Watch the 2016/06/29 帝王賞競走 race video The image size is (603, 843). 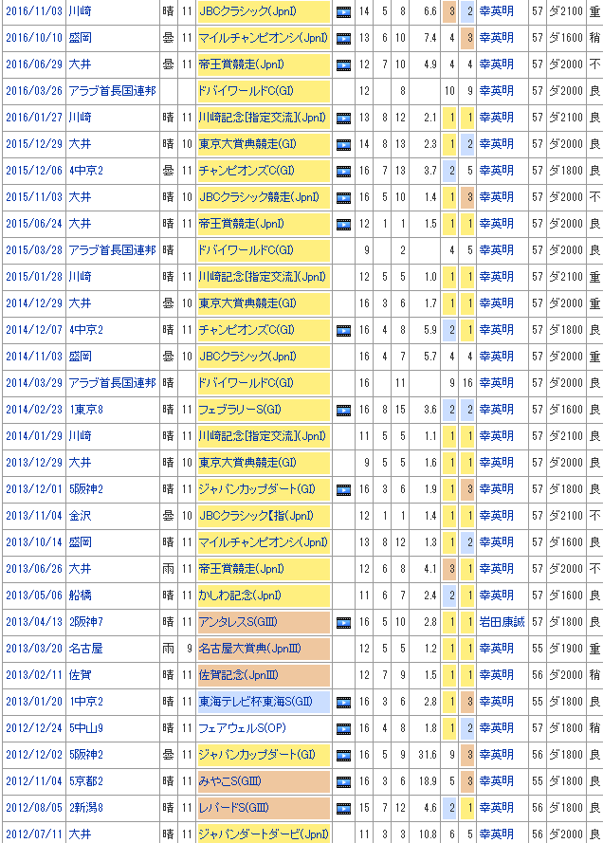click(x=343, y=64)
